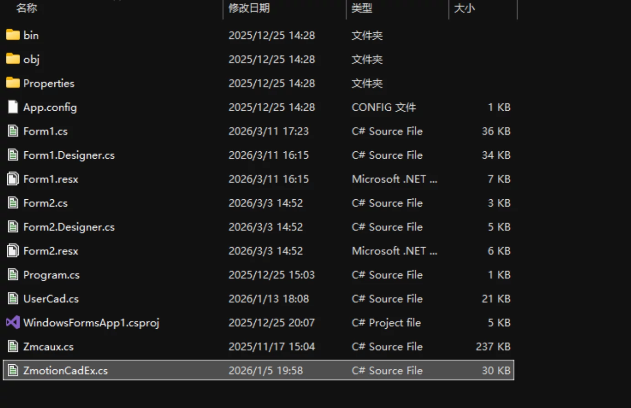Click the 2026/1/13 18:08 date of UserCad.cs

point(269,299)
